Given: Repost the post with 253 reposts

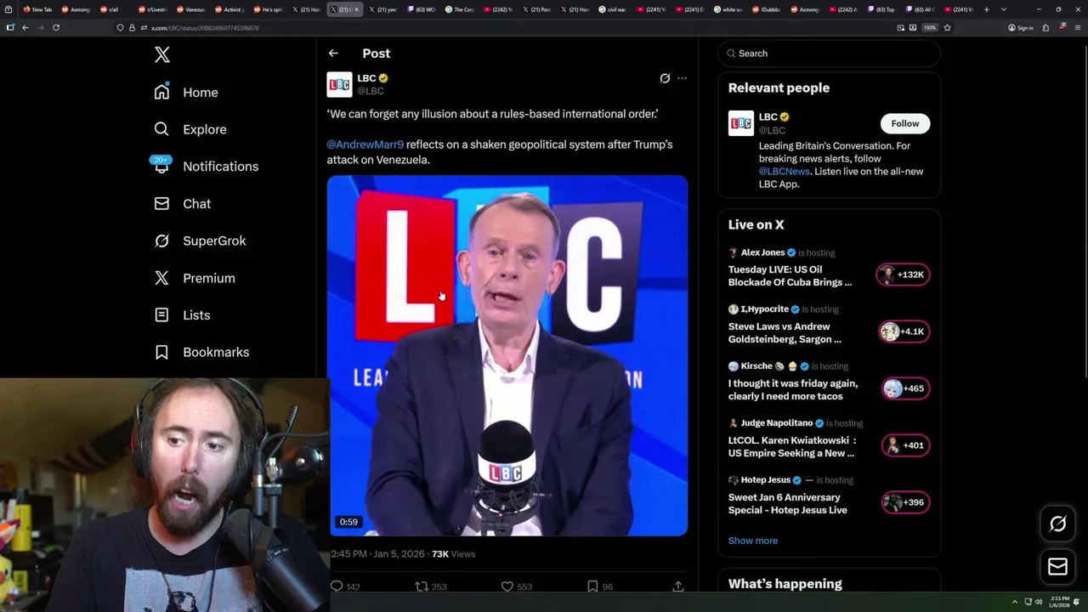Looking at the screenshot, I should 430,586.
